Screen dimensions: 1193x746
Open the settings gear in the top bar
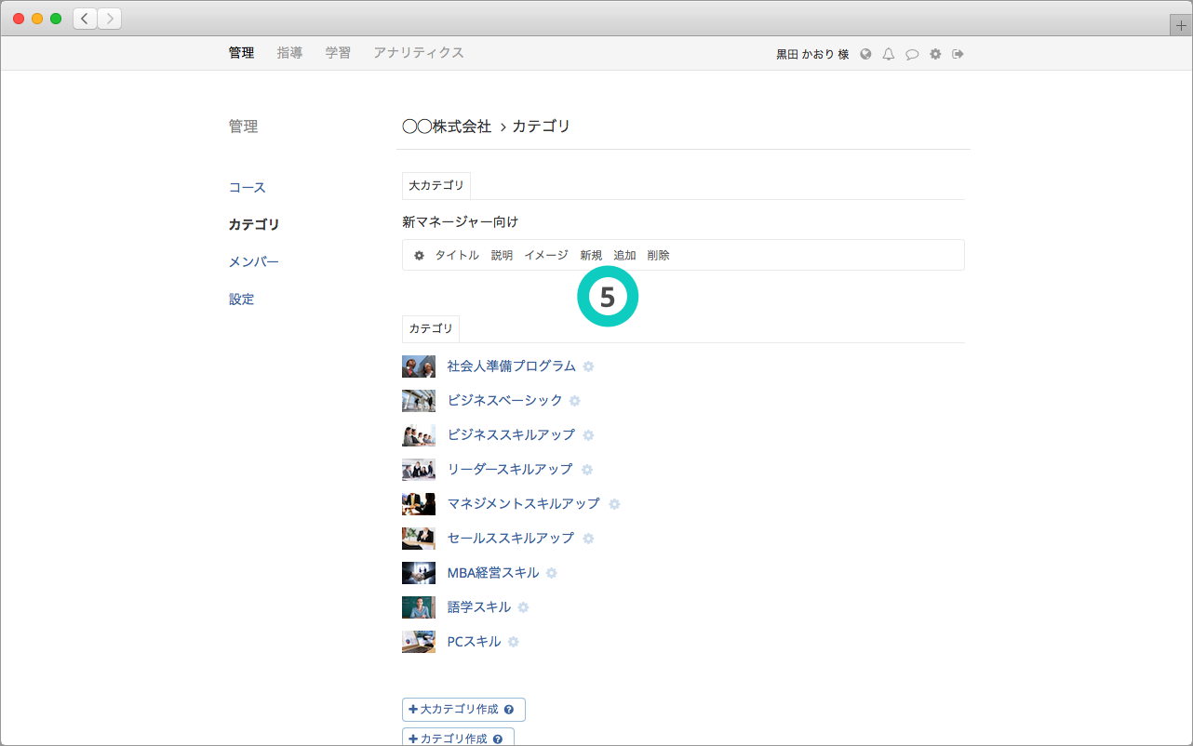[x=935, y=54]
